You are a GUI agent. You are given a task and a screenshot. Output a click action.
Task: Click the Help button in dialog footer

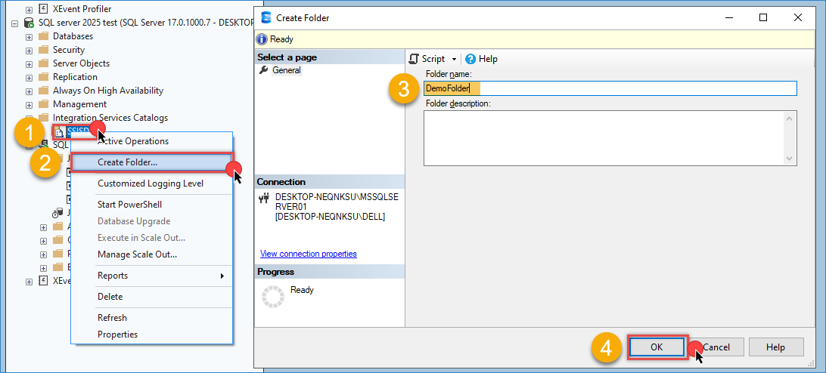point(775,347)
